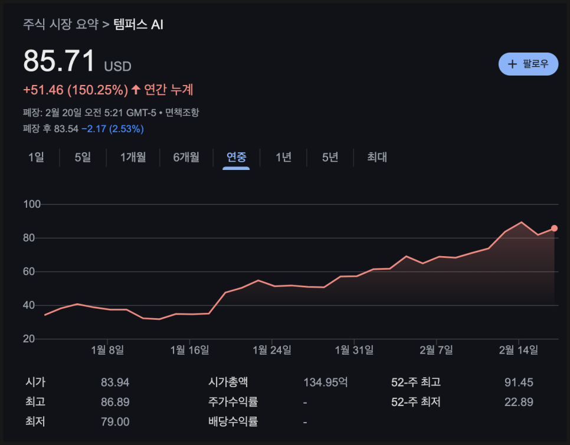The image size is (570, 445).
Task: Click the 1월 8일 axis date label
Action: pos(107,350)
